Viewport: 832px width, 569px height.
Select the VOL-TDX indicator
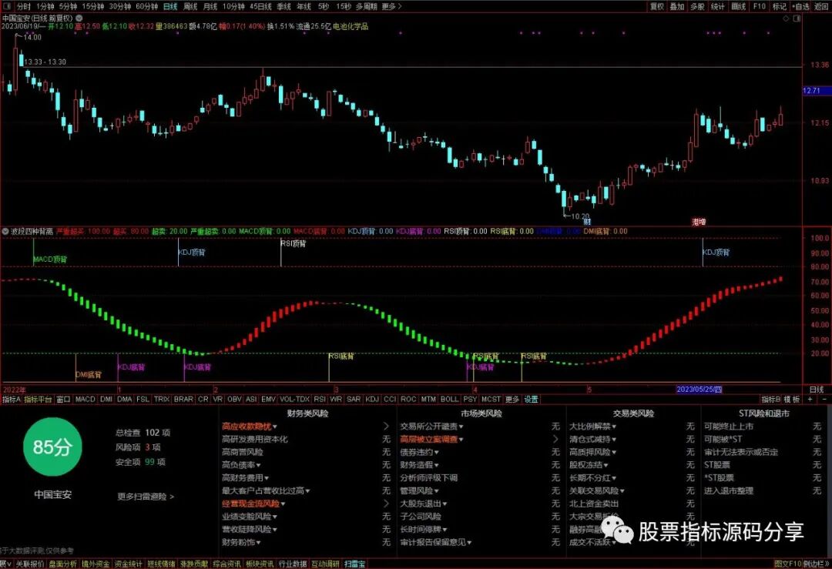point(294,400)
